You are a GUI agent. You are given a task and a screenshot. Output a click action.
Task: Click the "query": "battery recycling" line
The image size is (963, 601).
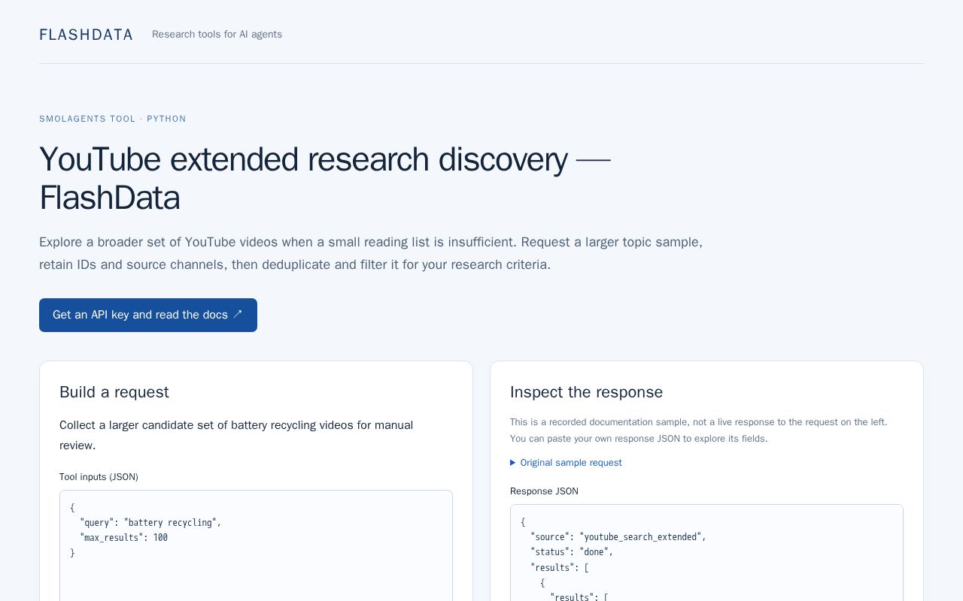150,523
